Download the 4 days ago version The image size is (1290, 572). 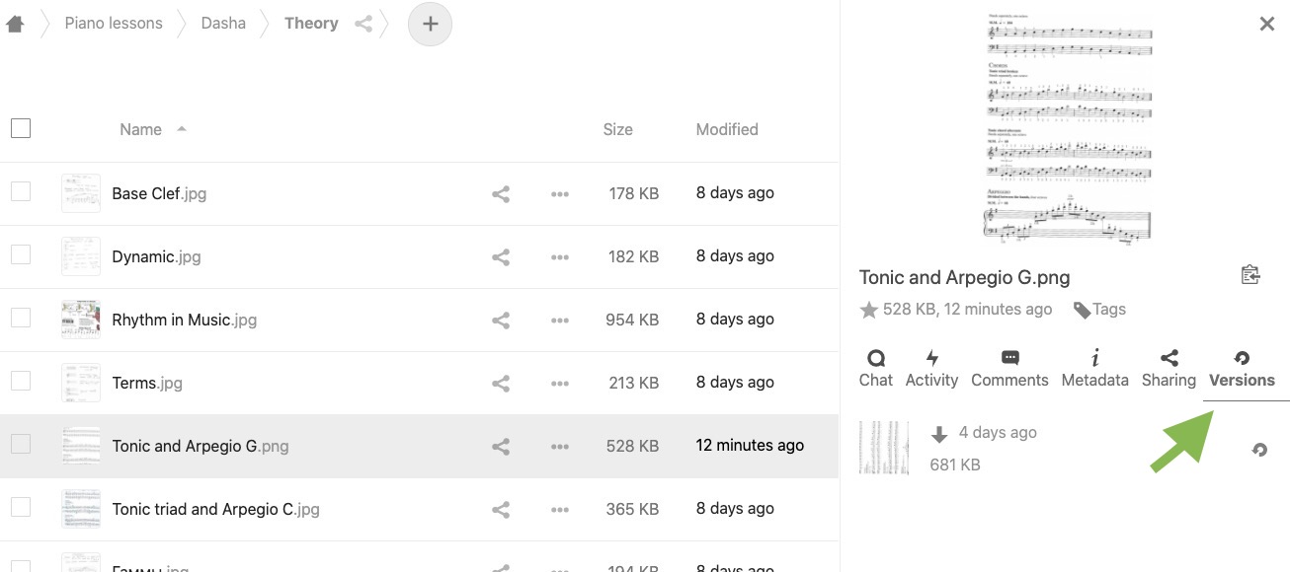coord(939,434)
